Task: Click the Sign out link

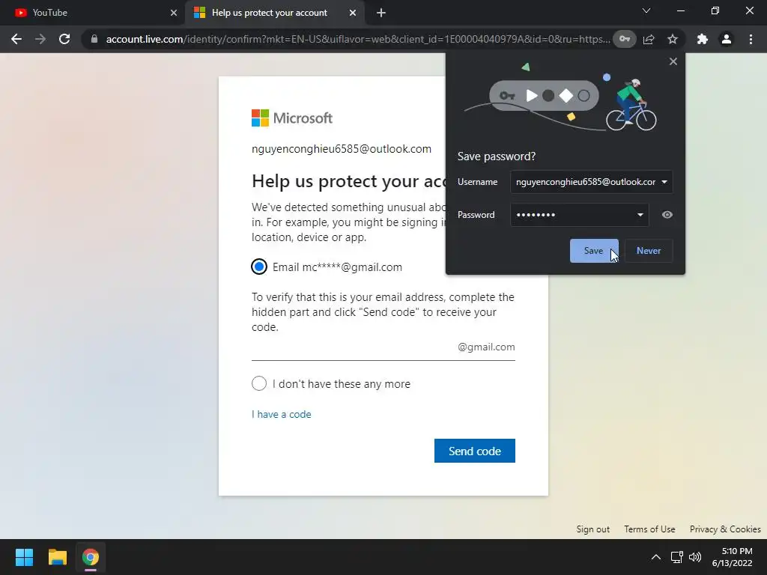Action: 593,529
